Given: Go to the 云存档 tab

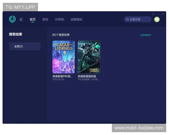Looking at the screenshot, I should [x=59, y=19].
